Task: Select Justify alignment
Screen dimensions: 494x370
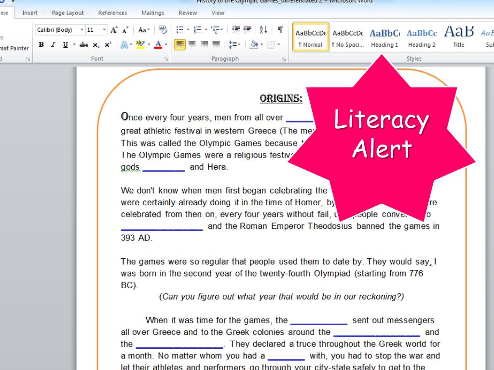Action: point(216,45)
